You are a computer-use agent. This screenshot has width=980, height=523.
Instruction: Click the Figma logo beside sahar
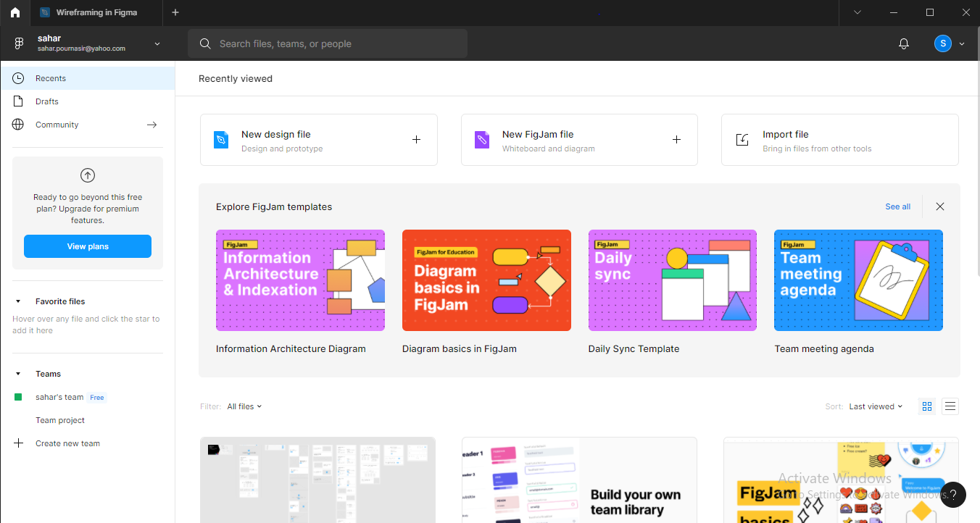point(20,43)
